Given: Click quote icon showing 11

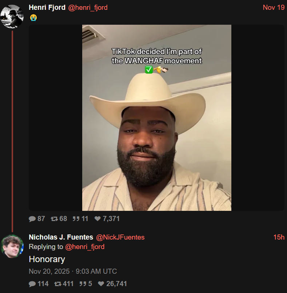Looking at the screenshot, I should [76, 218].
